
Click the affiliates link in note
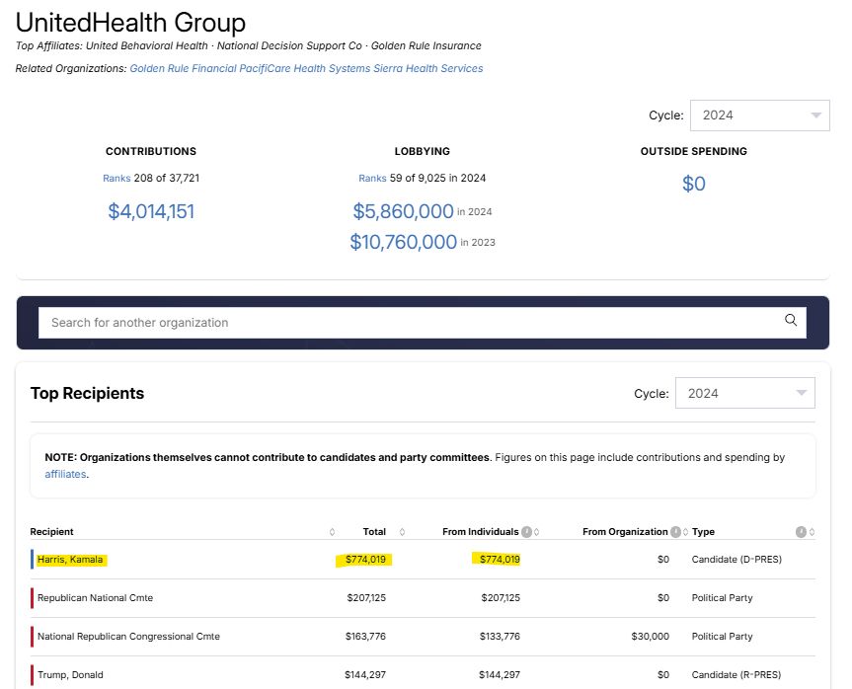(x=65, y=474)
